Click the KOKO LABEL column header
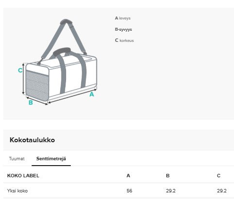Screen dimensions: 234x207 23,176
